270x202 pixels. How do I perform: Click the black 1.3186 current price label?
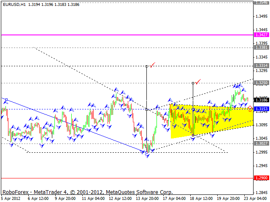pyautogui.click(x=262, y=100)
